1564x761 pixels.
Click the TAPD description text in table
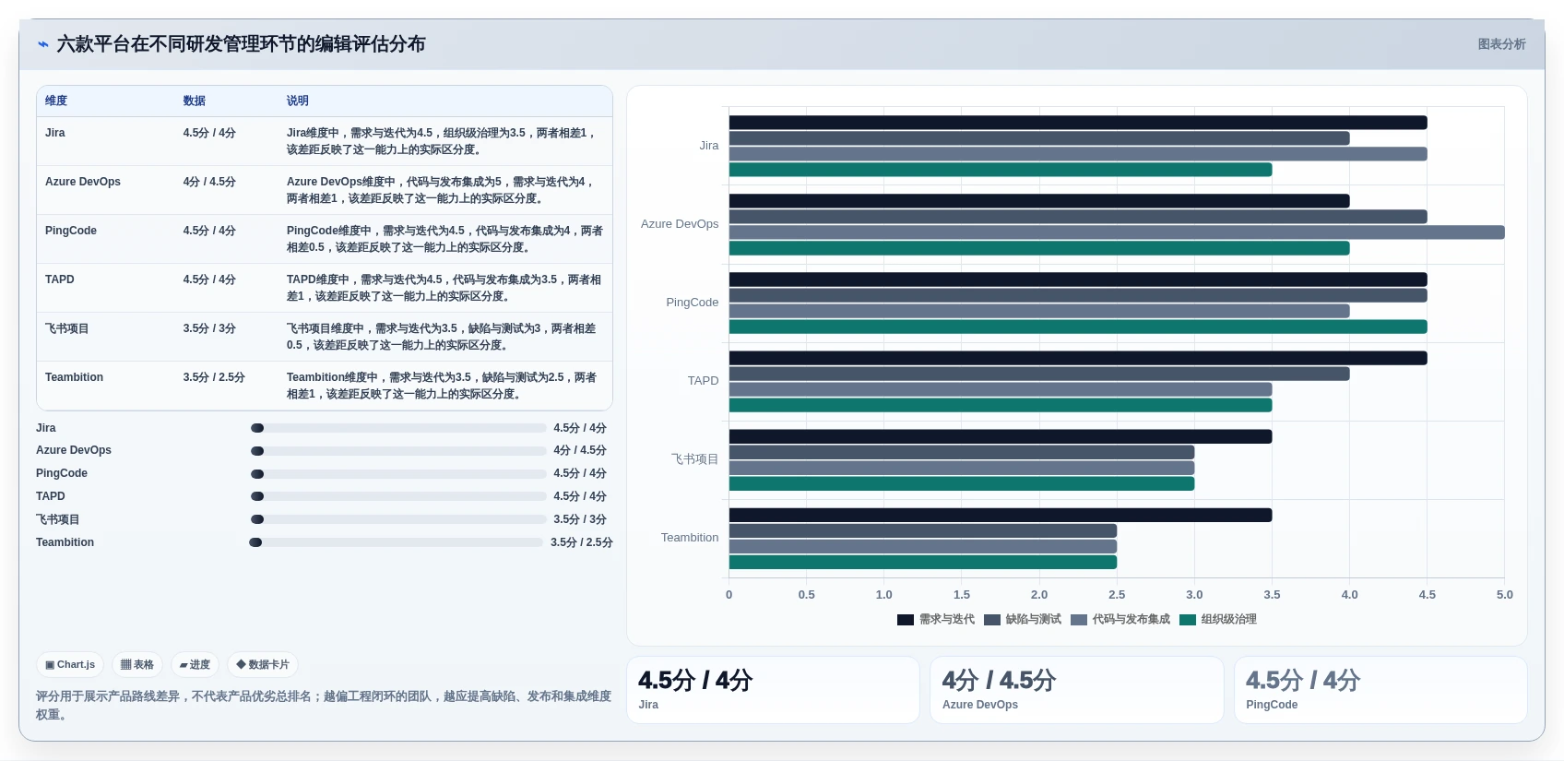tap(444, 288)
